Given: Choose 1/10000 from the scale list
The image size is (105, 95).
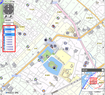Looking at the screenshot, I should [9, 37].
